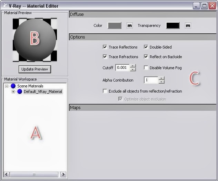Click the Diffuse Color map 'm' button
This screenshot has width=218, height=181.
tap(130, 26)
